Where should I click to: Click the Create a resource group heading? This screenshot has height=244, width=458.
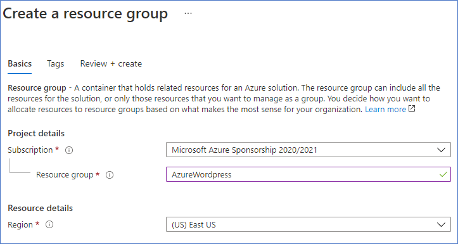point(86,14)
